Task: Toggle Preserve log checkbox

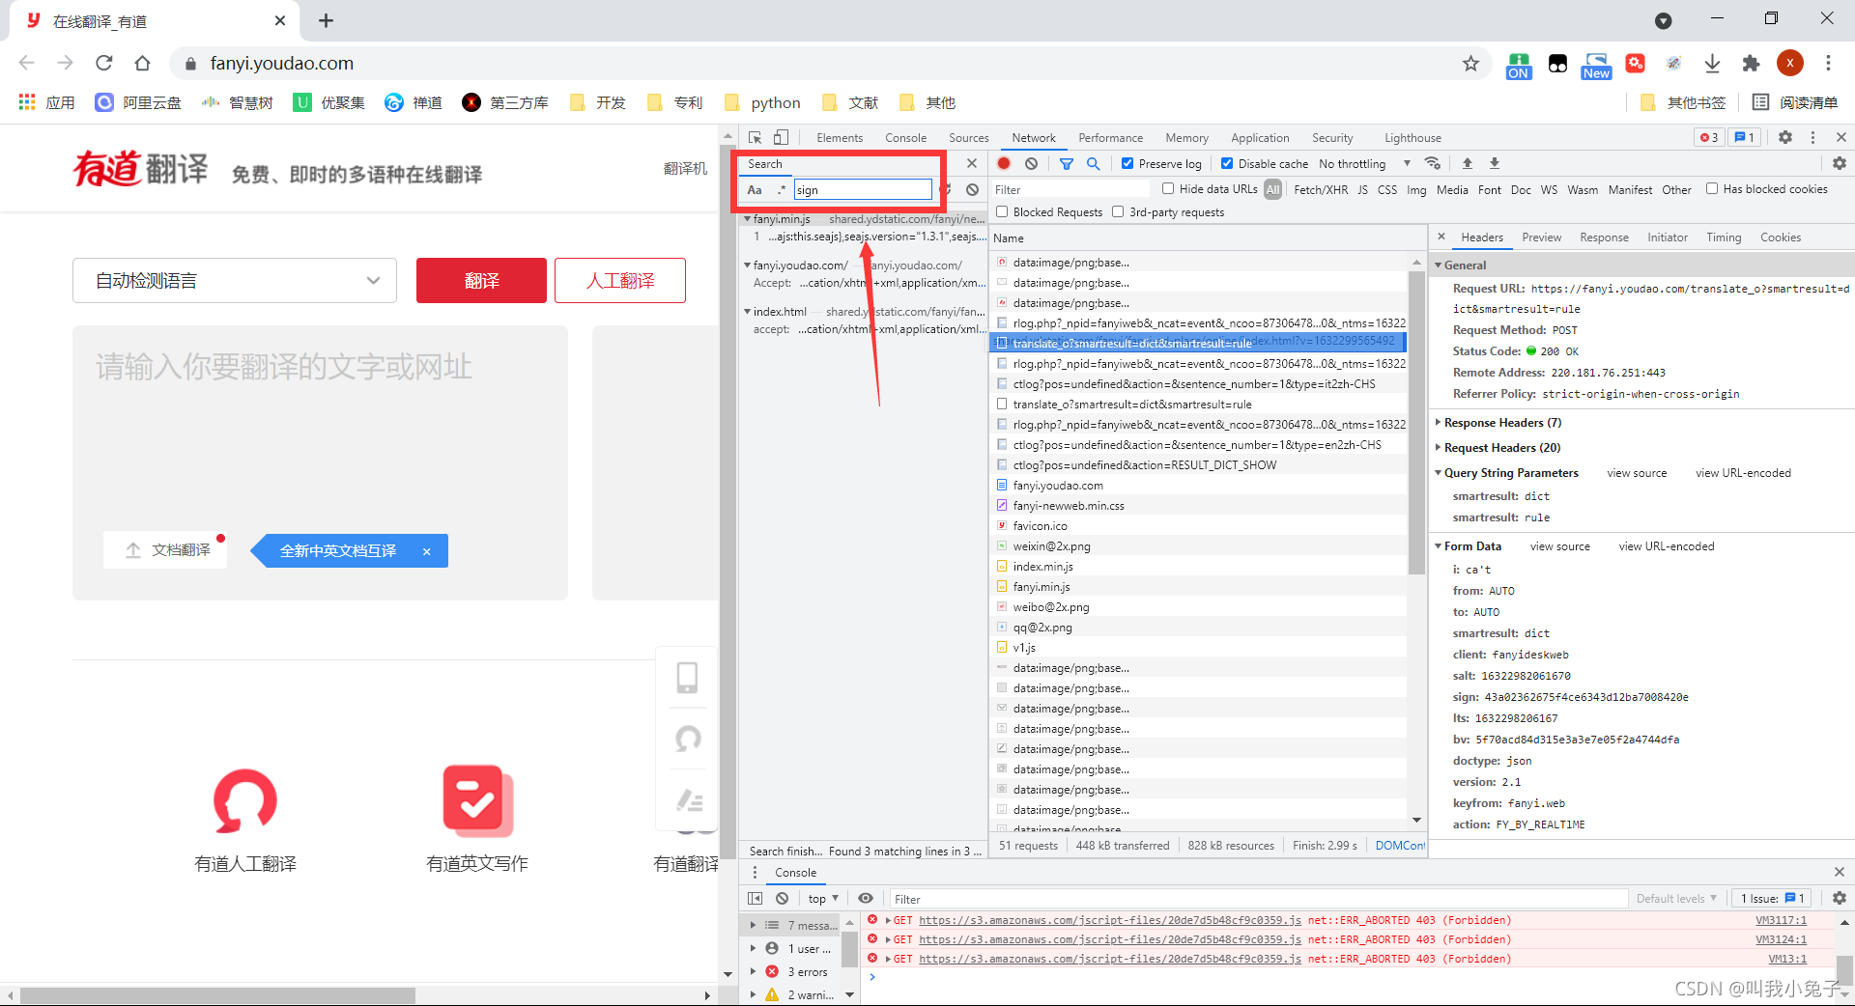Action: pos(1127,163)
